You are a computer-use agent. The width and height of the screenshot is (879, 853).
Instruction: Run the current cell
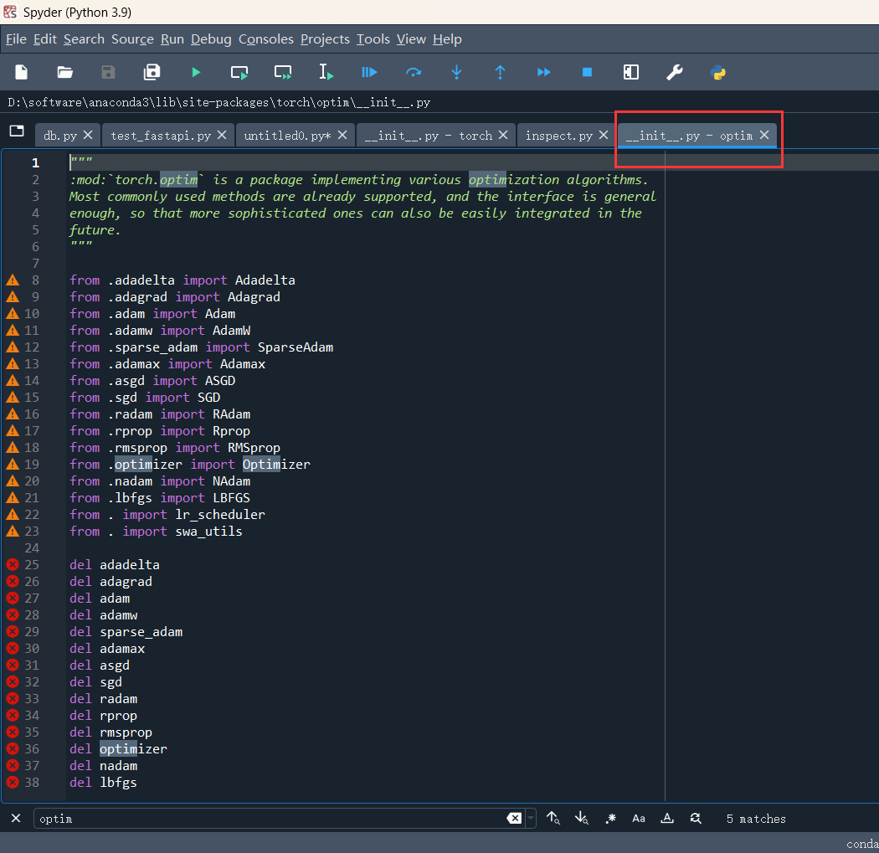tap(239, 72)
